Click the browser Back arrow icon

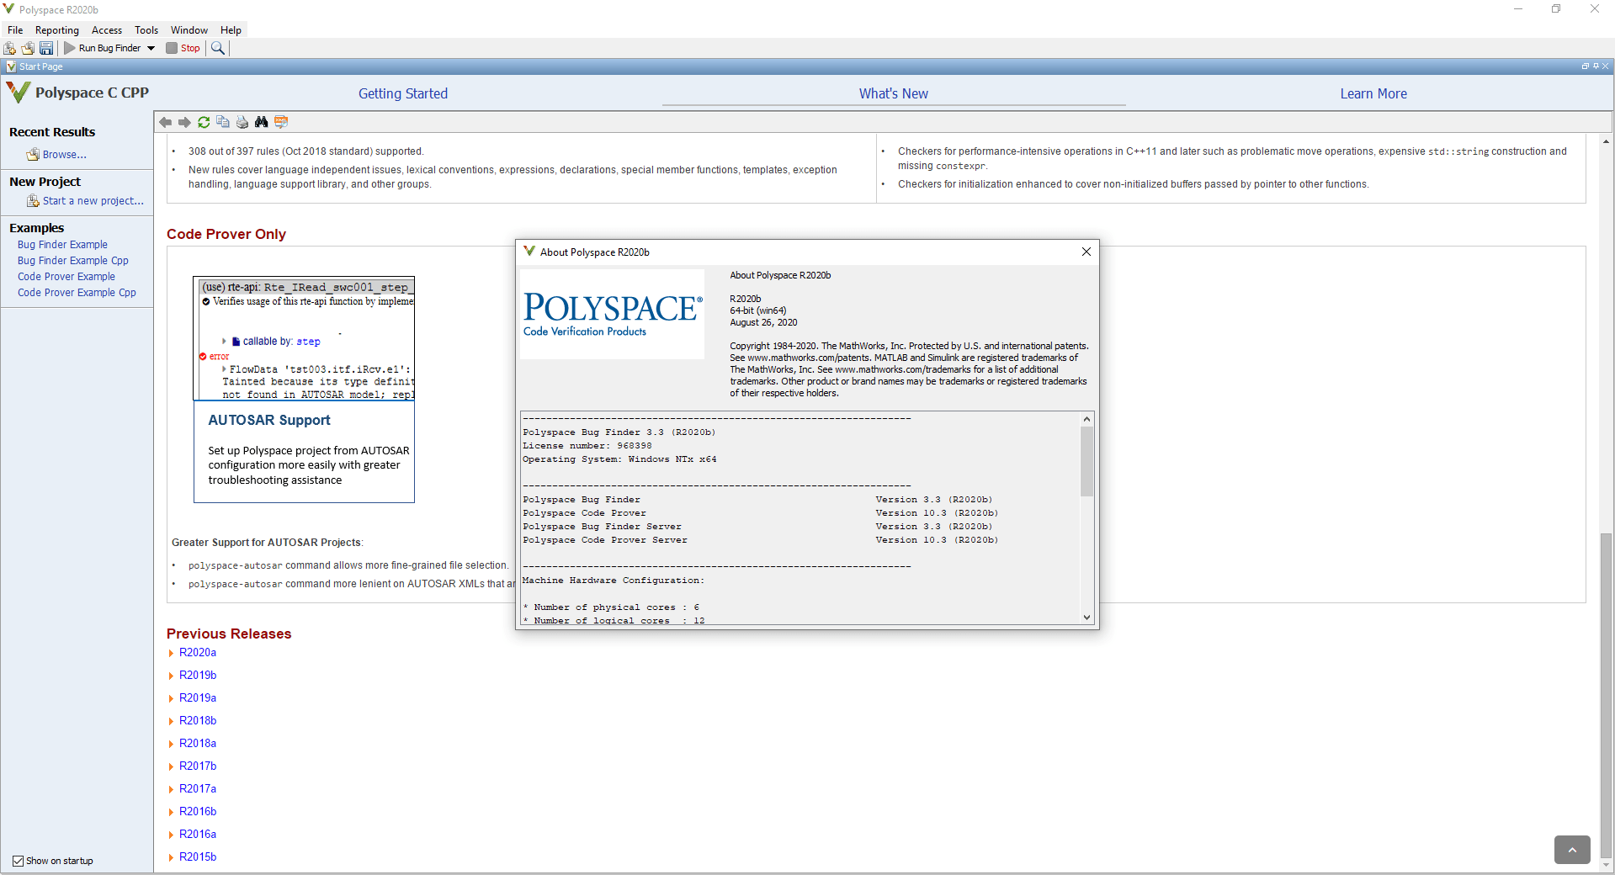166,122
